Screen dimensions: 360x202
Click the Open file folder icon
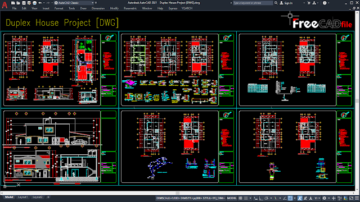pos(19,3)
